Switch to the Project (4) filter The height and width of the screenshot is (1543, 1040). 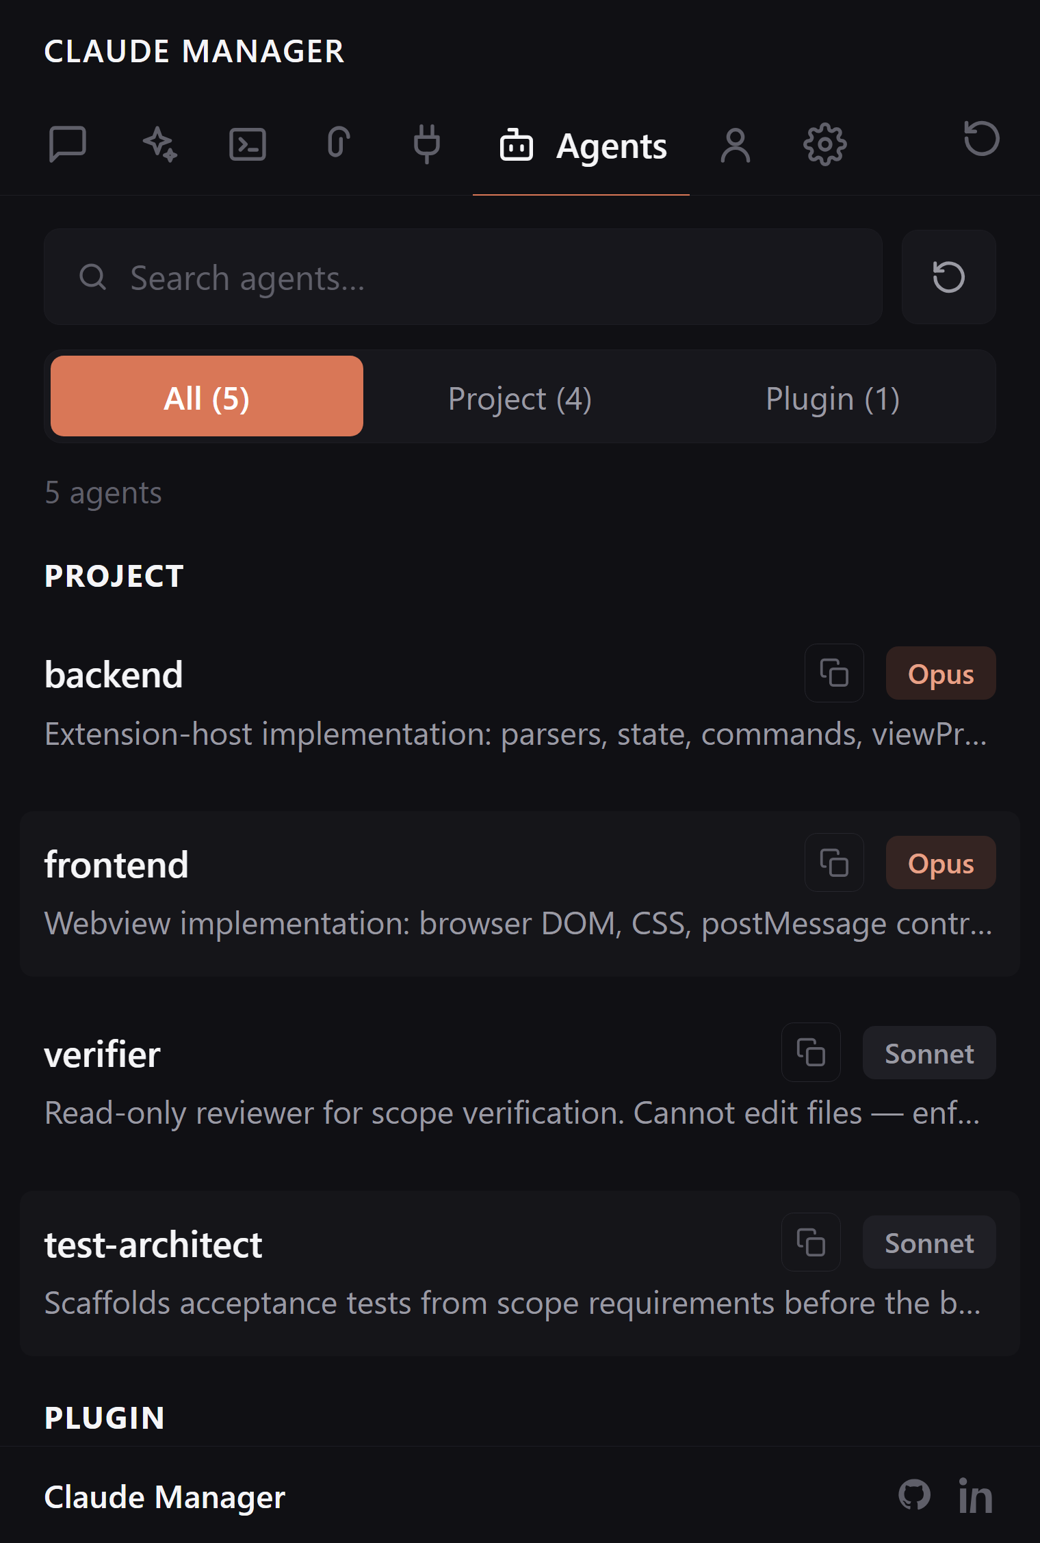point(520,397)
